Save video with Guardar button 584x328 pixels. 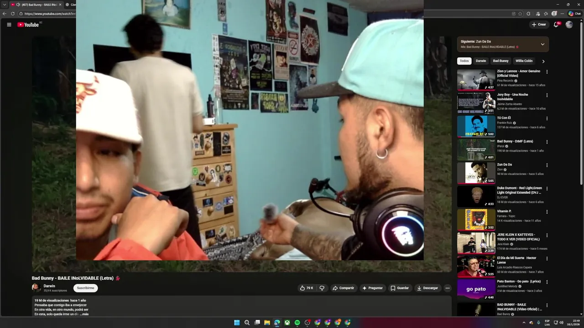tap(400, 288)
